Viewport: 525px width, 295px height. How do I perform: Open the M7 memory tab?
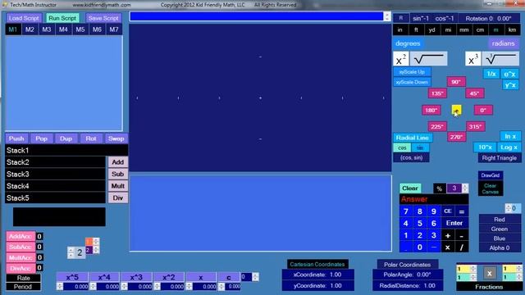tap(114, 29)
